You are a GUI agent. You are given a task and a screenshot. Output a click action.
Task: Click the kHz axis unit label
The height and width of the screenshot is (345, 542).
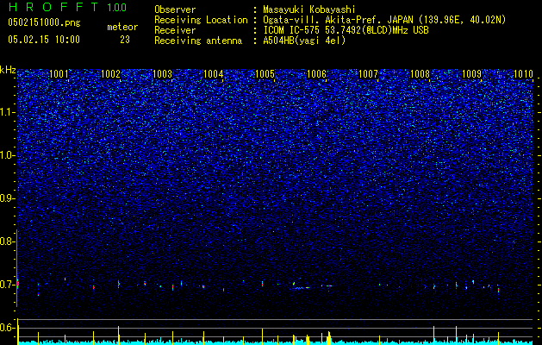[x=8, y=70]
